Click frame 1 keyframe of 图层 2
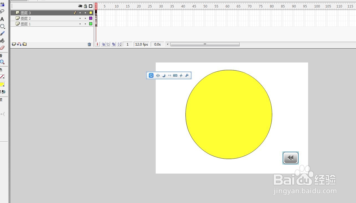 click(x=96, y=18)
